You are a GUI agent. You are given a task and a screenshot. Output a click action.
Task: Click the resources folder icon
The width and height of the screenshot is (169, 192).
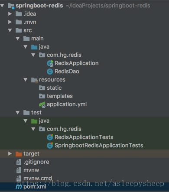point(35,80)
